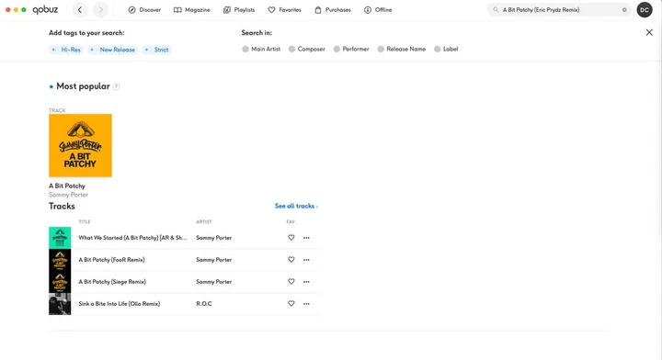Open Sammy Porter in FooR Remix row
The width and height of the screenshot is (662, 360).
tap(214, 260)
